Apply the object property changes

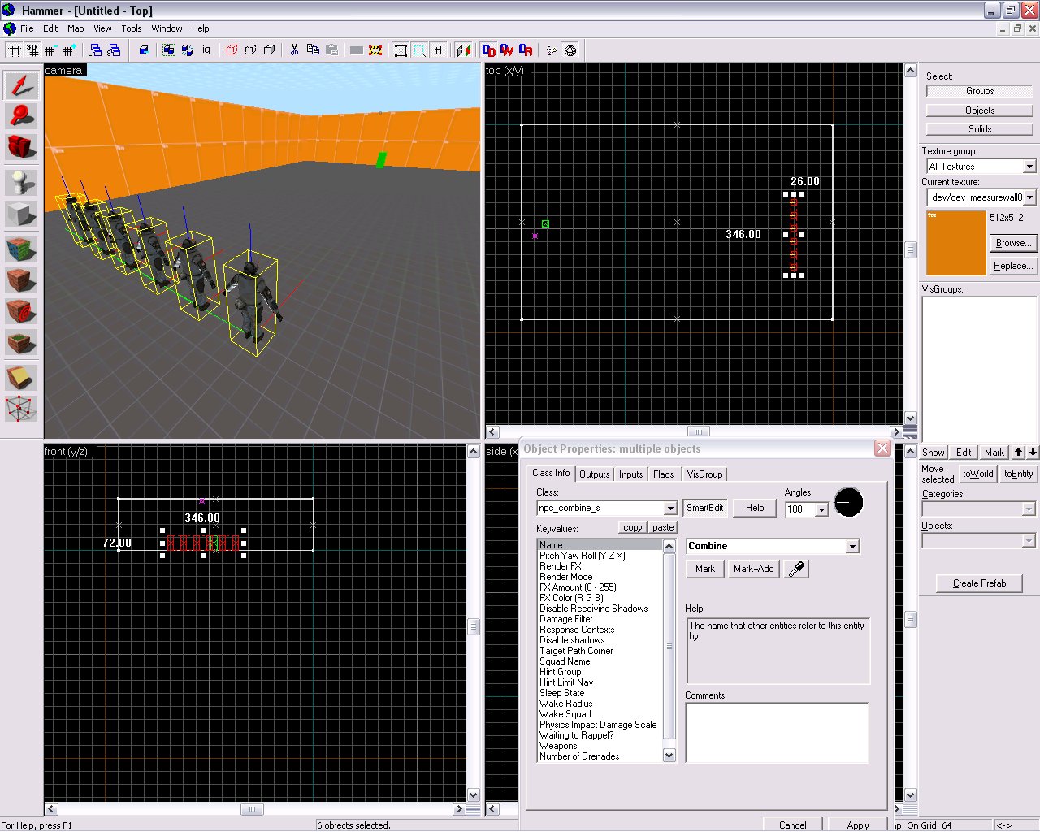(858, 825)
